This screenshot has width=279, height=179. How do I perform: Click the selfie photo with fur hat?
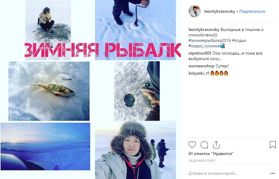click(135, 150)
